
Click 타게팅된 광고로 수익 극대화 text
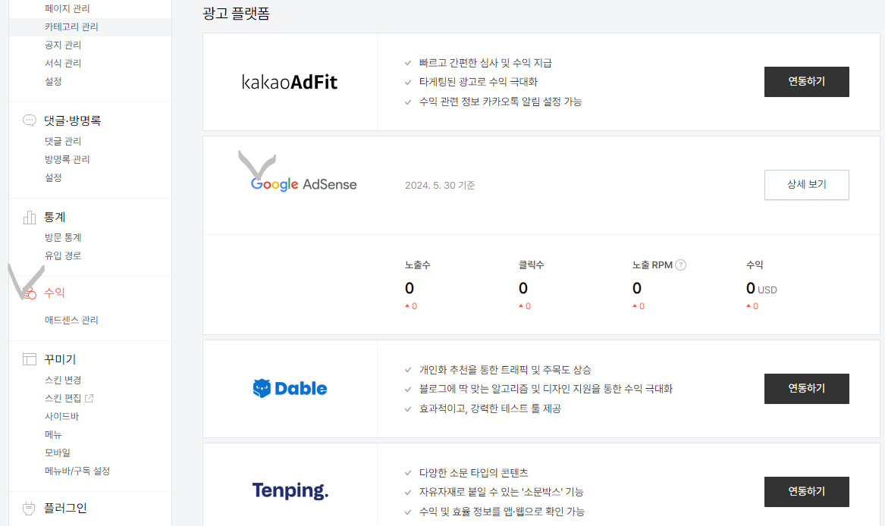click(x=478, y=82)
